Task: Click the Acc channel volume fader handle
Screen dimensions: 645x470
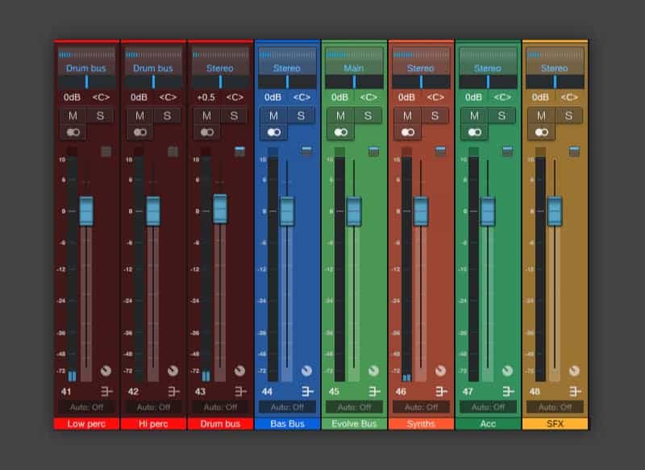Action: click(488, 211)
